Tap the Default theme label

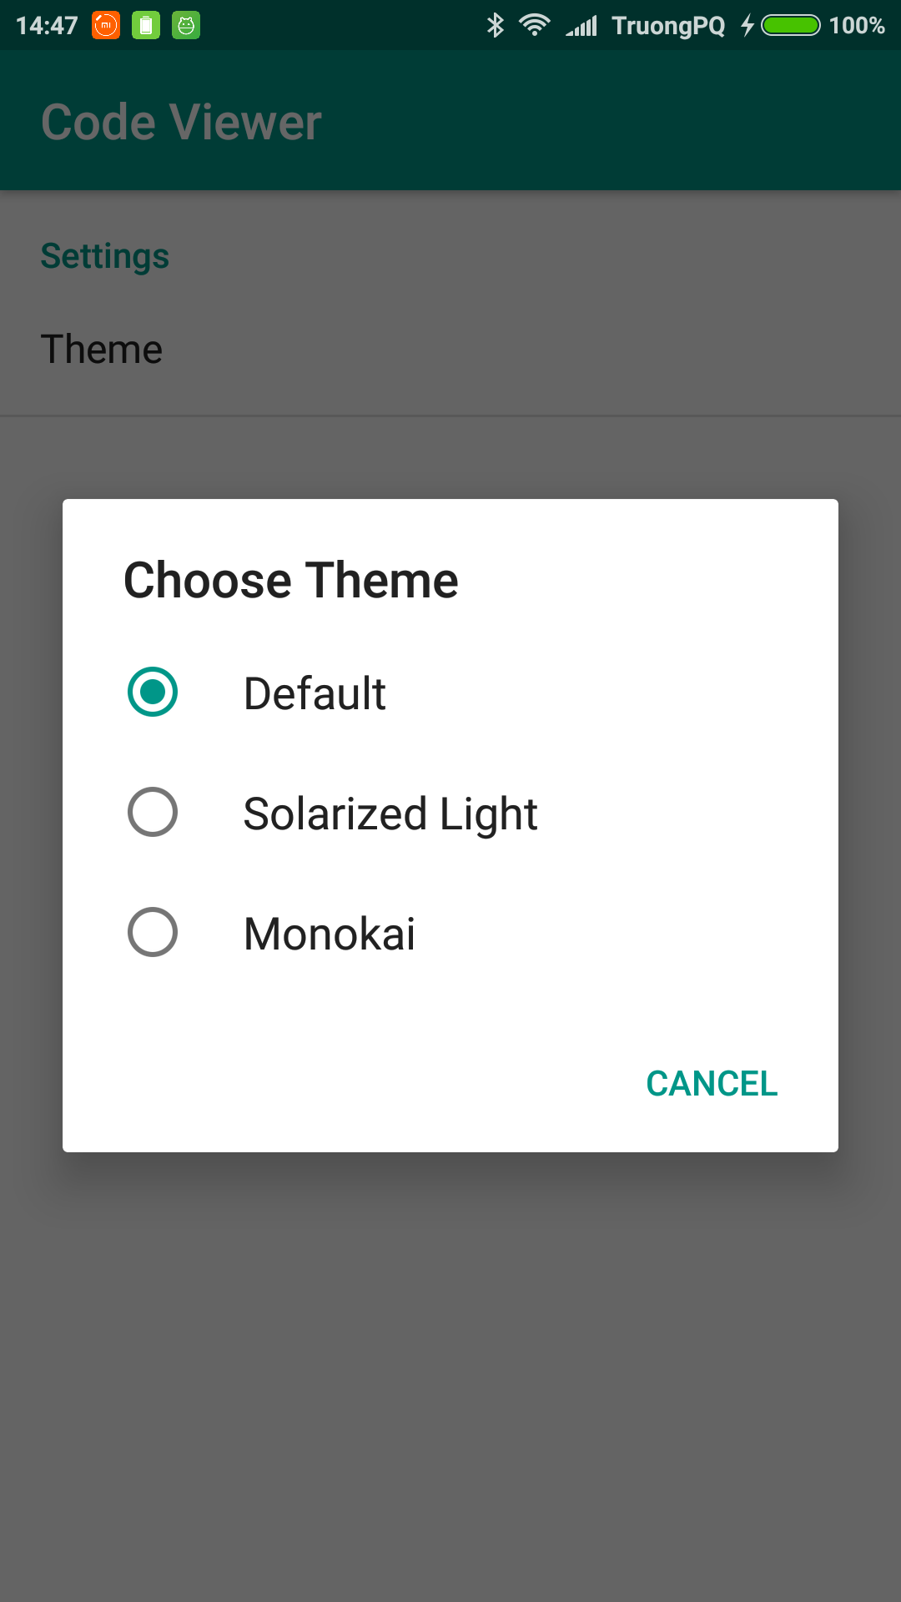(x=315, y=693)
